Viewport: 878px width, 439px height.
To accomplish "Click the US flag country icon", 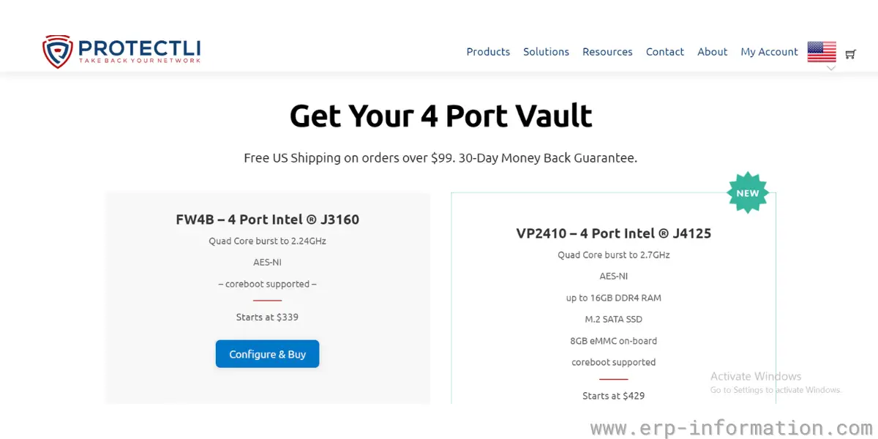I will tap(822, 51).
